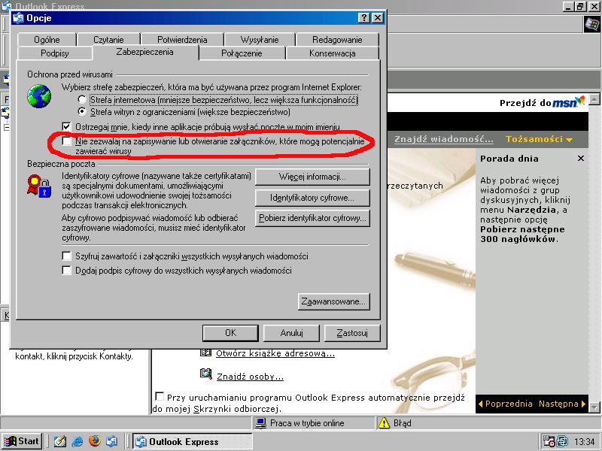Switch to the Redagowanie tab
The width and height of the screenshot is (602, 451).
pos(337,40)
